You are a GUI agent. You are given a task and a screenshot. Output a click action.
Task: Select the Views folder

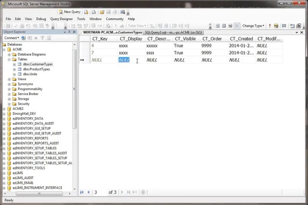point(22,79)
